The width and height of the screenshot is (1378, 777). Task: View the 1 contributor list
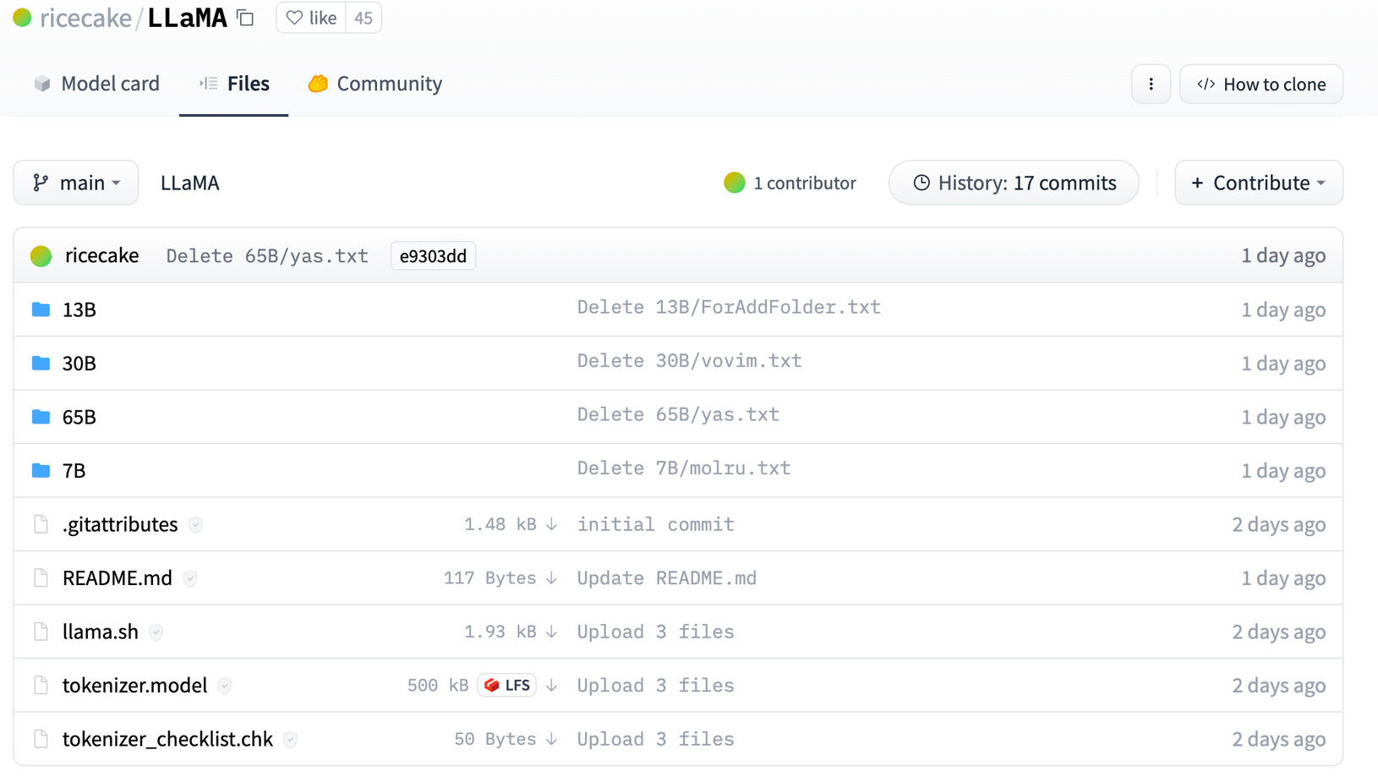click(x=790, y=183)
